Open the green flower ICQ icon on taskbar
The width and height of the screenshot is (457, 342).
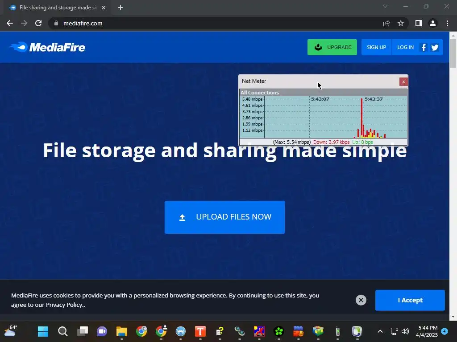pyautogui.click(x=279, y=331)
